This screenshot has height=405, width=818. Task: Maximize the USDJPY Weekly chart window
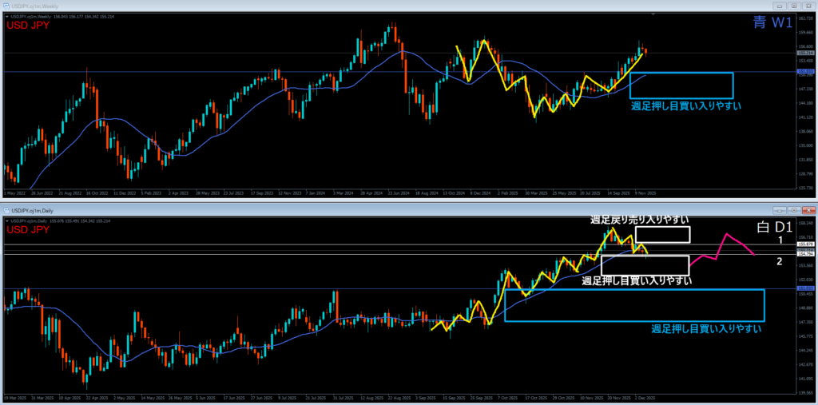[x=793, y=5]
